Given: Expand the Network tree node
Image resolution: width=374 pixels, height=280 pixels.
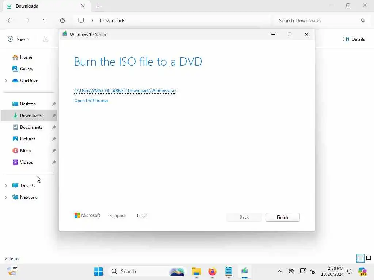Looking at the screenshot, I should (6, 197).
